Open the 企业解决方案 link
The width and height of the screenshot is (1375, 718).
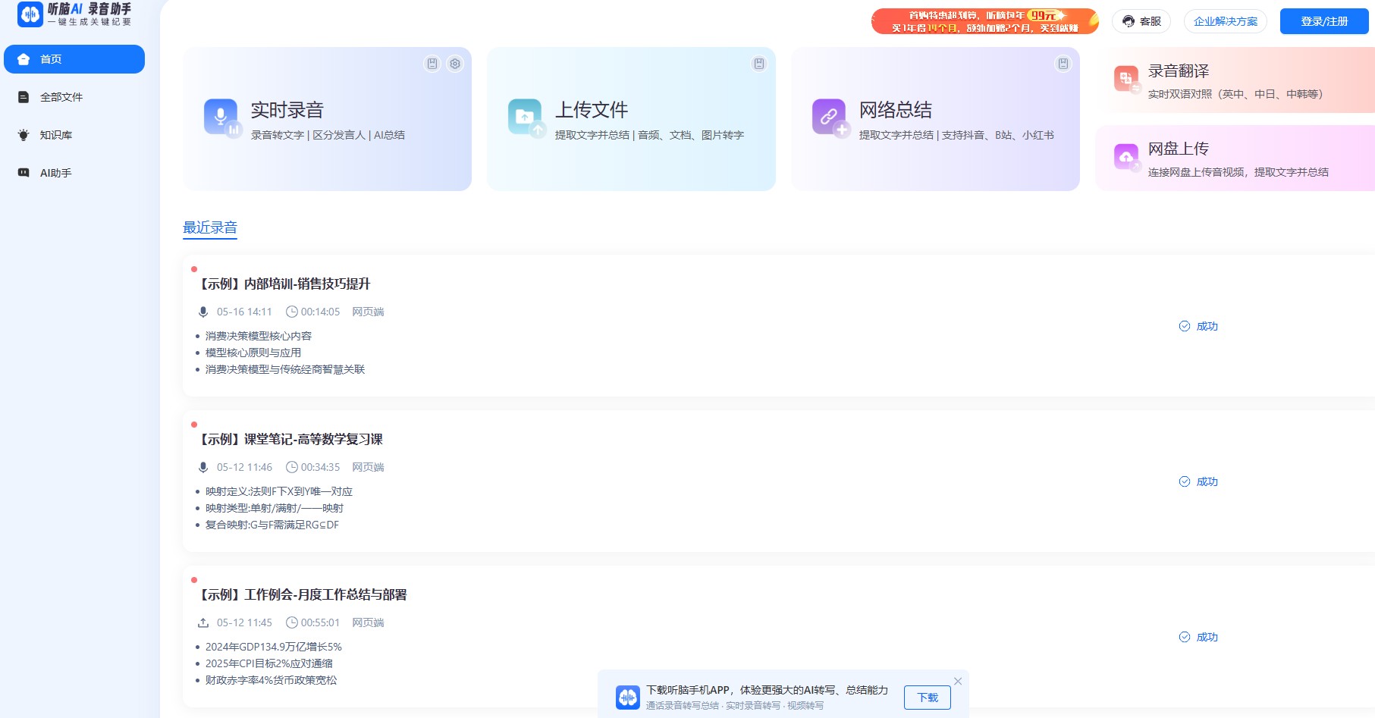tap(1226, 21)
